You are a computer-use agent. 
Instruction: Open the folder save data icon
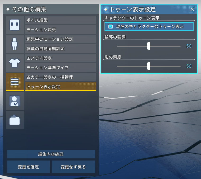[x=15, y=120]
